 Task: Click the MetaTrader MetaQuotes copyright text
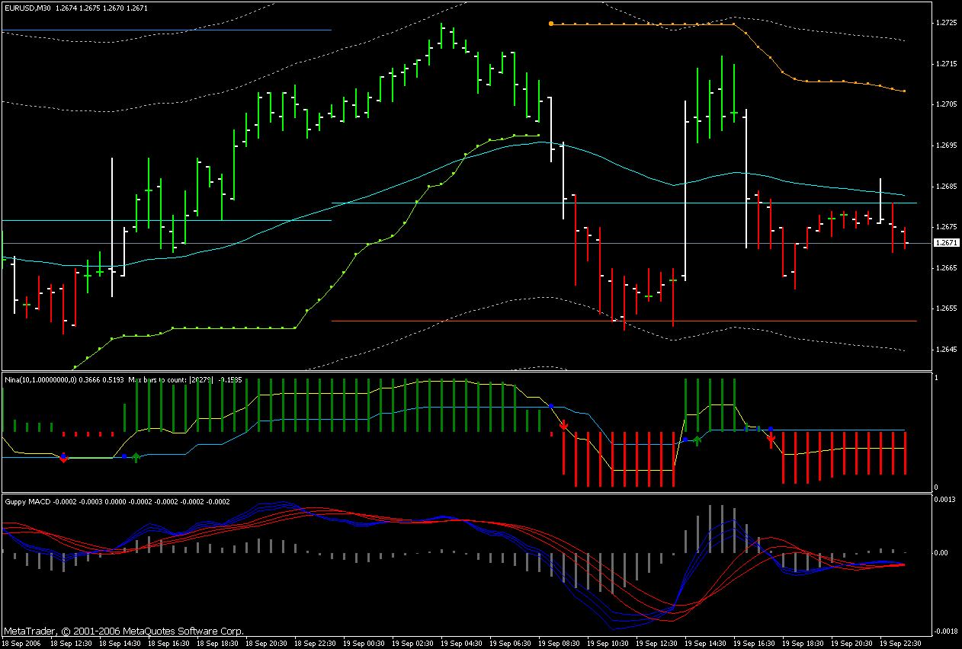(x=123, y=631)
